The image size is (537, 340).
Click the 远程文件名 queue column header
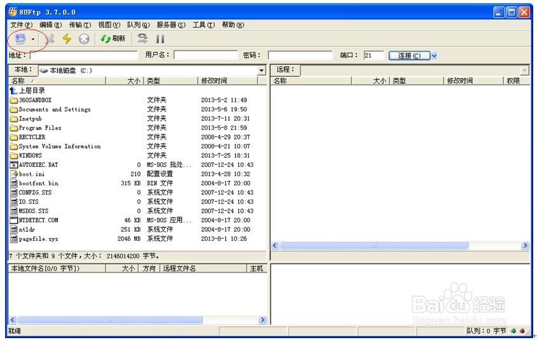click(204, 268)
